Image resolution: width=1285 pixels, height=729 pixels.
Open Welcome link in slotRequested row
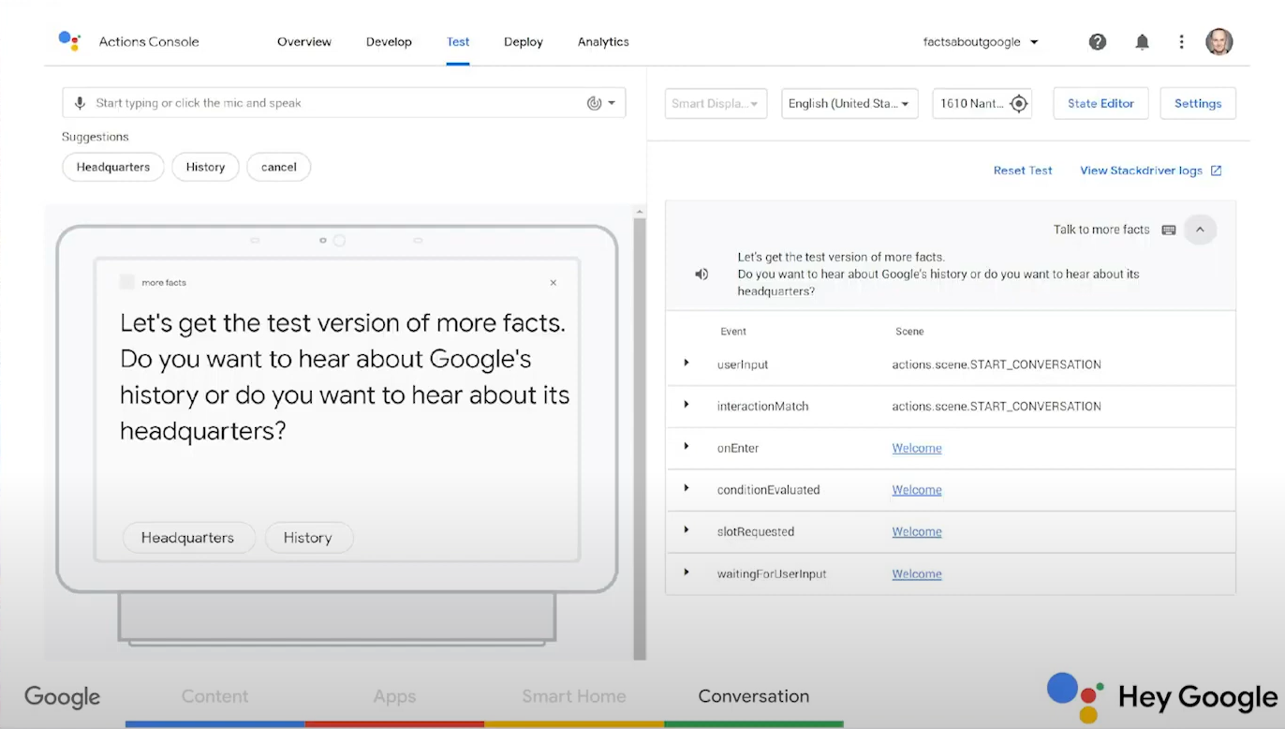tap(917, 531)
